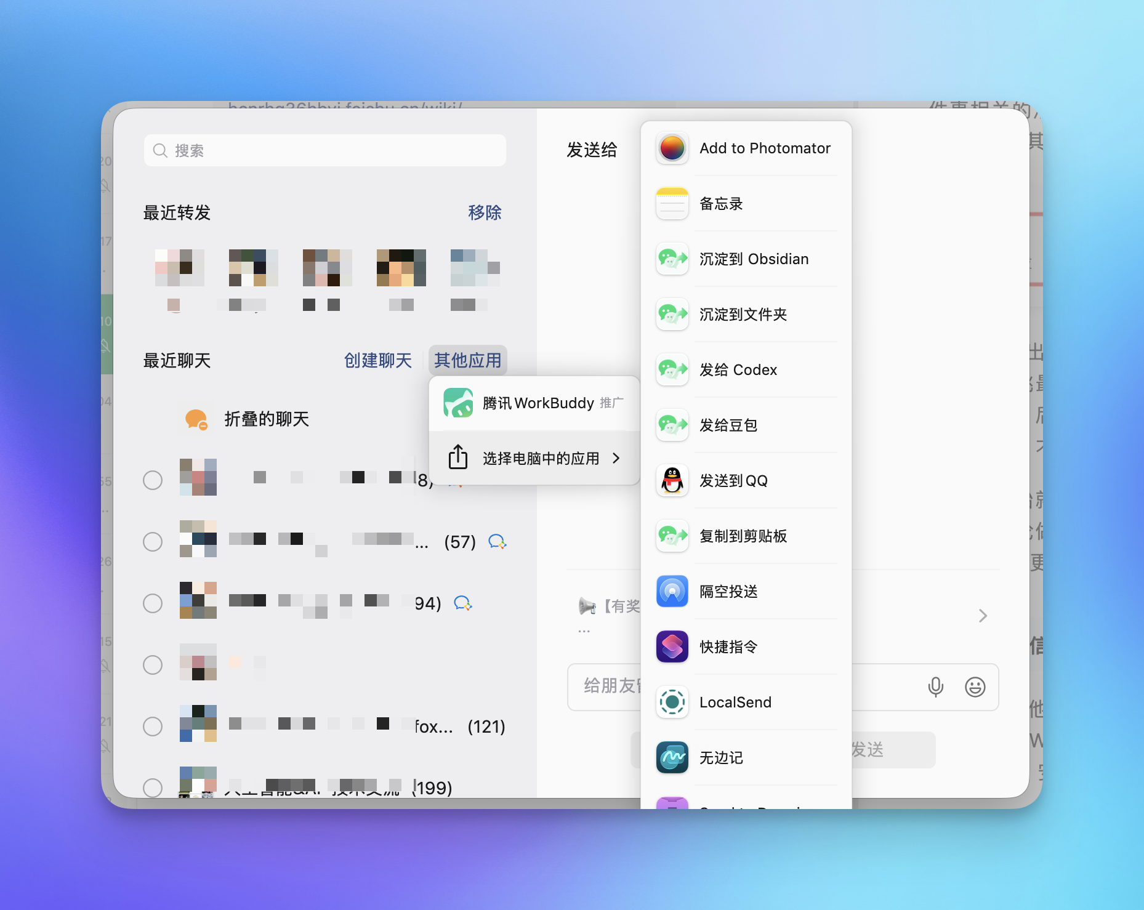Click the yellow Notes icon beside 备忘录
The height and width of the screenshot is (910, 1144).
click(x=672, y=204)
